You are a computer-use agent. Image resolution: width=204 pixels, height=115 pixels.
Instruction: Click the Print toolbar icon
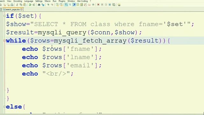coord(12,5)
